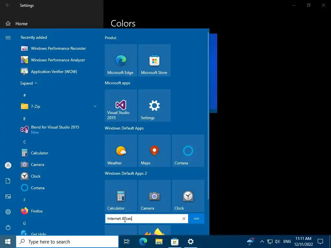The image size is (331, 248).
Task: Open Cortana in the app list
Action: tap(59, 188)
